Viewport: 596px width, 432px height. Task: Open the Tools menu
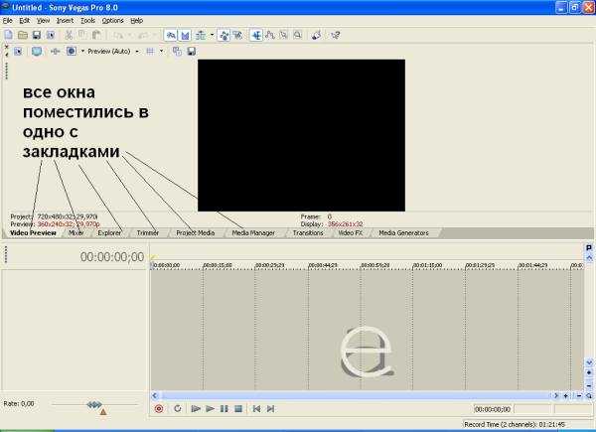tap(87, 21)
